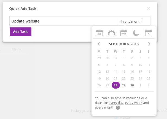This screenshot has width=167, height=119.
Task: Click the 'every month' recurring link
Action: (x=105, y=107)
